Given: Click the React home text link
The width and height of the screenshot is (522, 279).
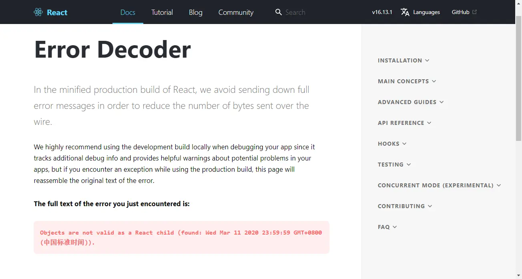Looking at the screenshot, I should pos(57,12).
